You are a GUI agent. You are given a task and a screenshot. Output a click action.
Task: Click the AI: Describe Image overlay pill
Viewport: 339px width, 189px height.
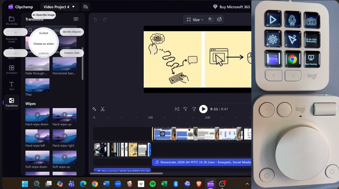[x=44, y=15]
